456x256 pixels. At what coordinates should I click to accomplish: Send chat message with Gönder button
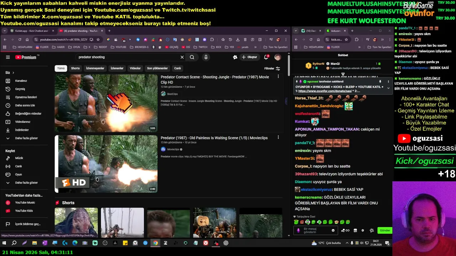click(x=385, y=230)
